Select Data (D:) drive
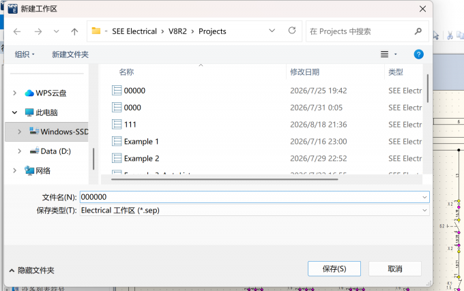 click(50, 151)
